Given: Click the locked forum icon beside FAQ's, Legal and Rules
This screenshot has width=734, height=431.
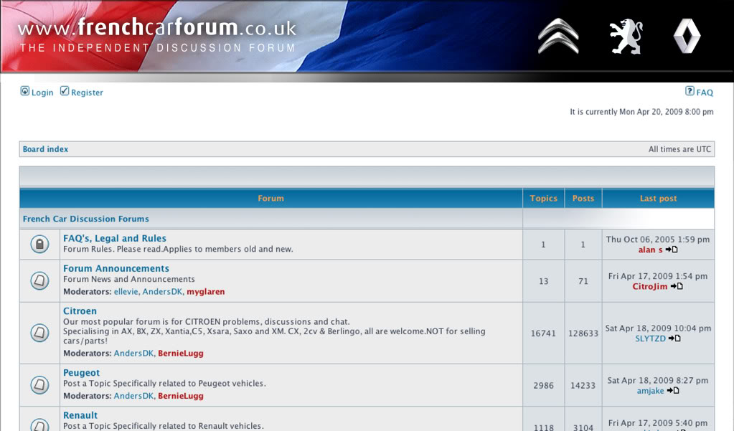Looking at the screenshot, I should pos(39,244).
